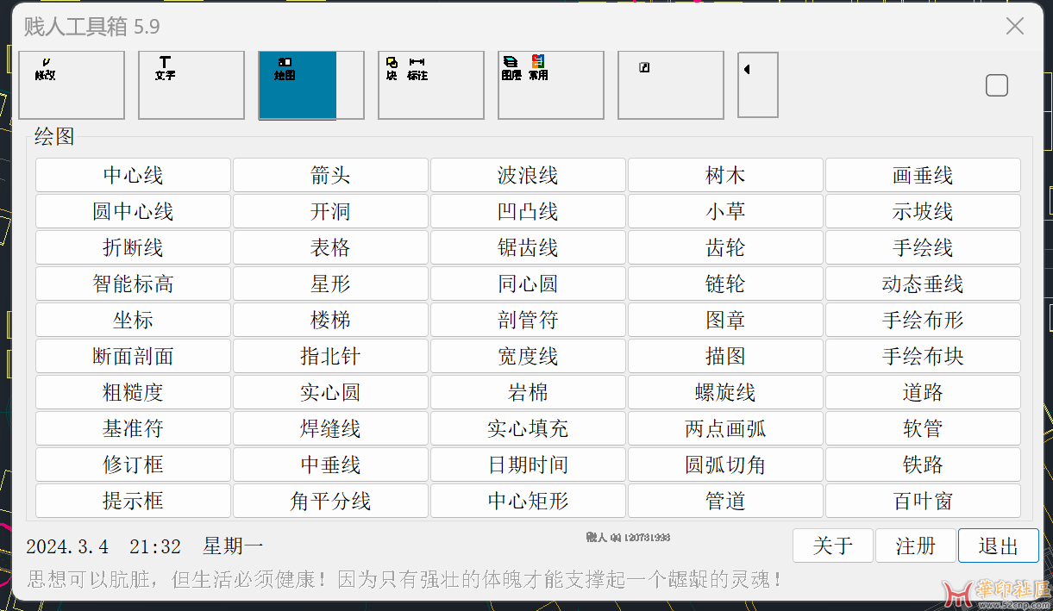Choose the 岩棉 tool
1053x611 pixels.
[528, 392]
